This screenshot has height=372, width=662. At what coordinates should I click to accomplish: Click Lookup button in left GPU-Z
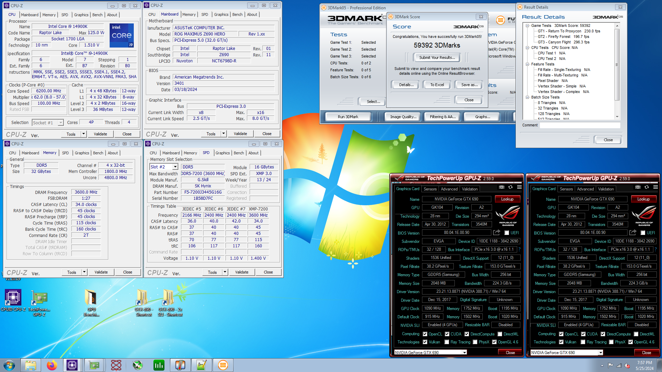[x=507, y=199]
